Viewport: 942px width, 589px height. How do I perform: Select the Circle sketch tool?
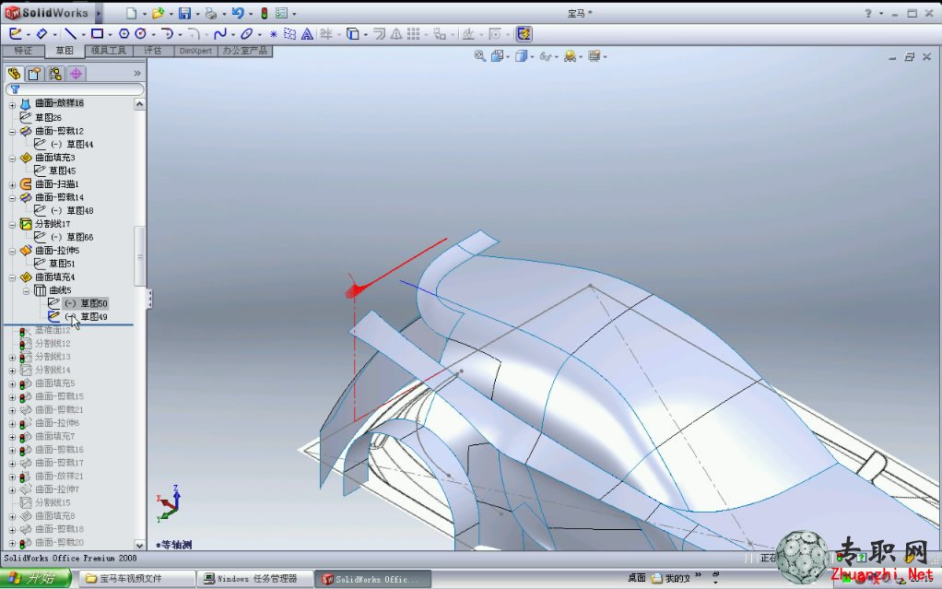click(x=141, y=34)
